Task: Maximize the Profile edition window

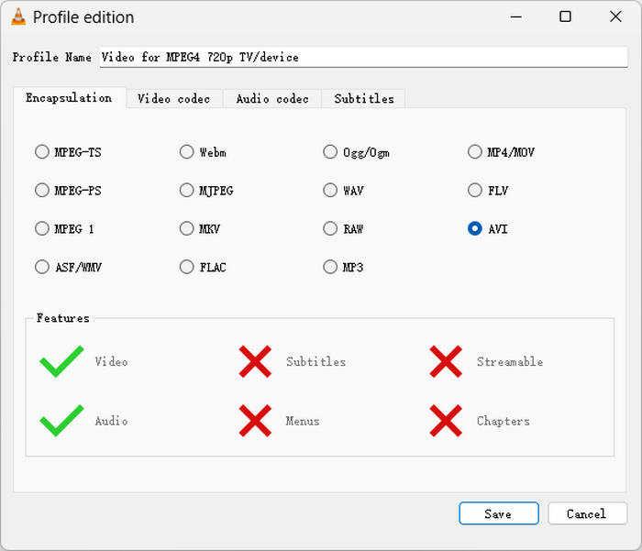Action: [566, 17]
